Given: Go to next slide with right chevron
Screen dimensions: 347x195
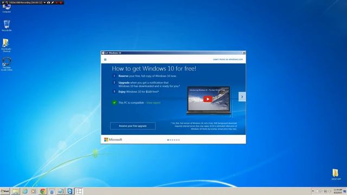Looking at the screenshot, I should [x=242, y=96].
